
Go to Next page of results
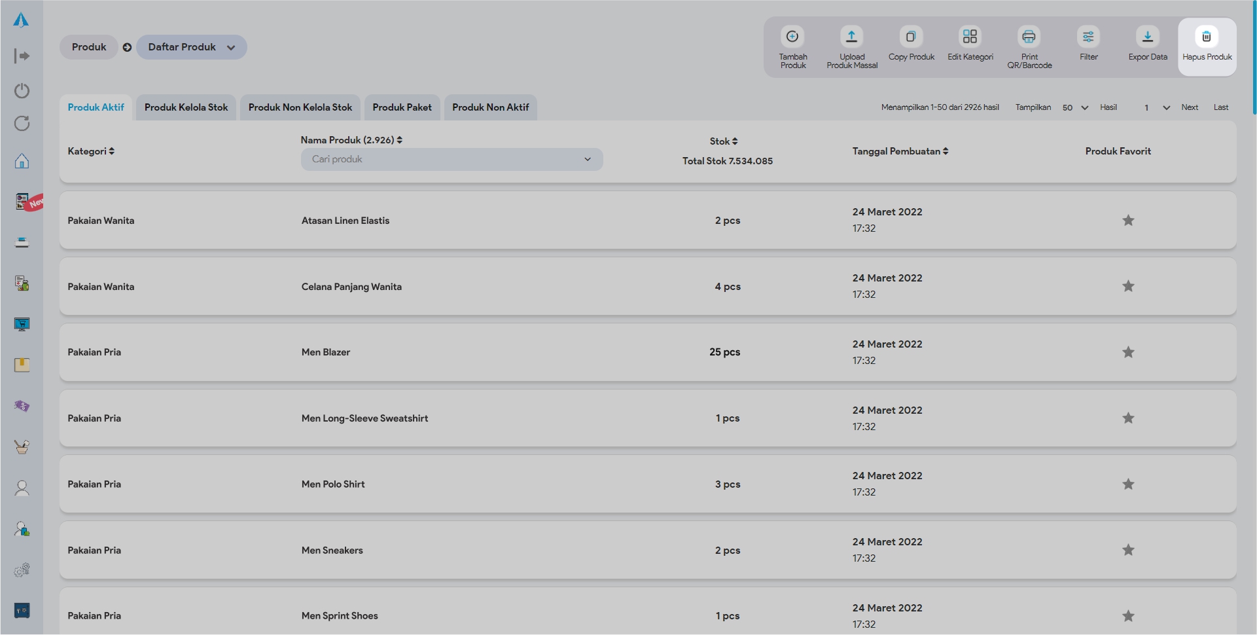pos(1190,107)
